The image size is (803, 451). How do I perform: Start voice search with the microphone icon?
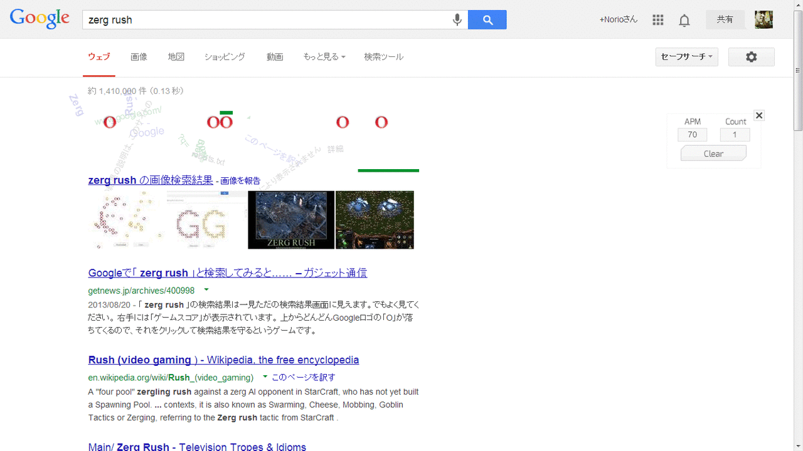point(457,20)
